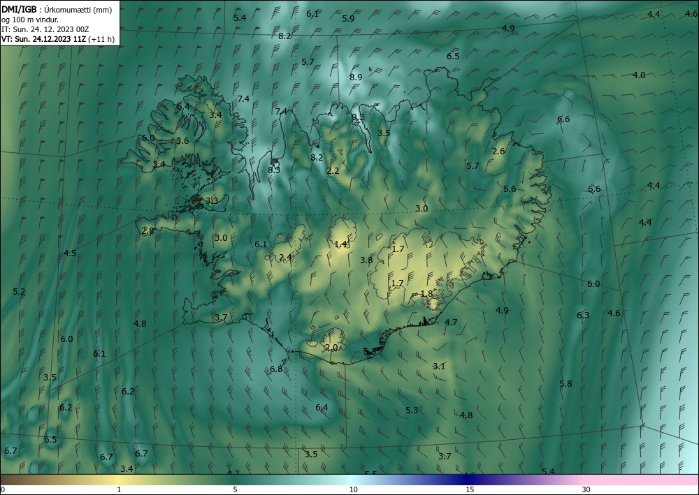Select the 1.8 map value

tap(426, 293)
